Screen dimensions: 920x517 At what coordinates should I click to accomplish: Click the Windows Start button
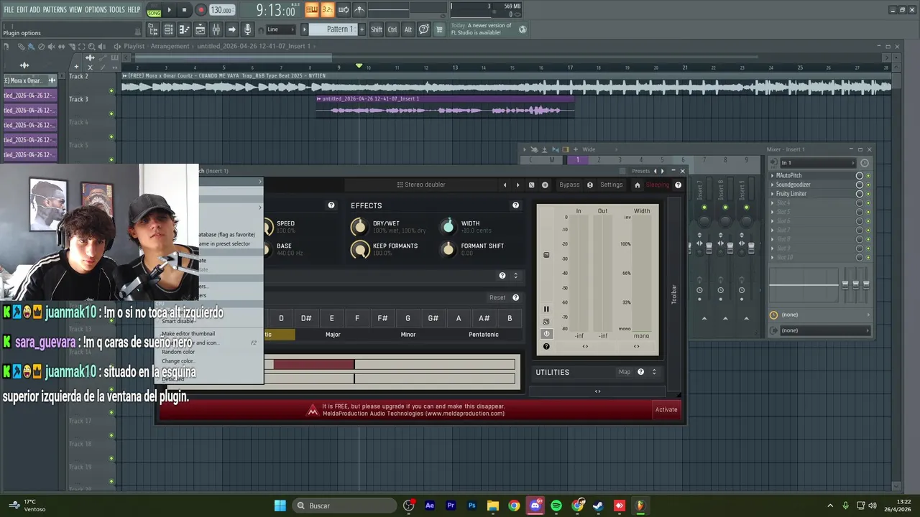pos(280,506)
